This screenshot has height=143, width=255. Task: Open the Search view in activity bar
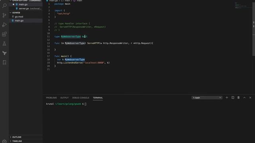(x=4, y=6)
